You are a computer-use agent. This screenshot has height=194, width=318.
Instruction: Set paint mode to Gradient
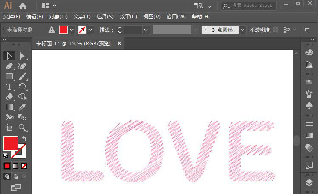(x=16, y=166)
